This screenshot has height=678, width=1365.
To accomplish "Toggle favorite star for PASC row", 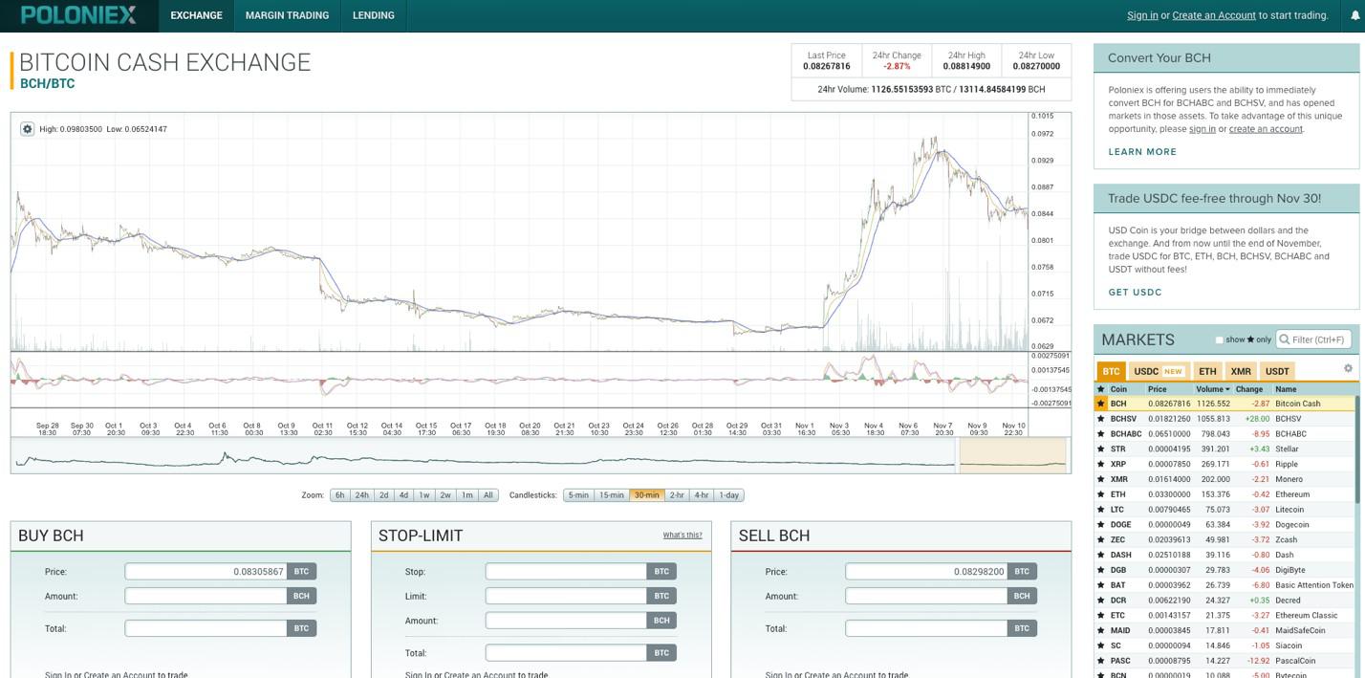I will (1100, 661).
